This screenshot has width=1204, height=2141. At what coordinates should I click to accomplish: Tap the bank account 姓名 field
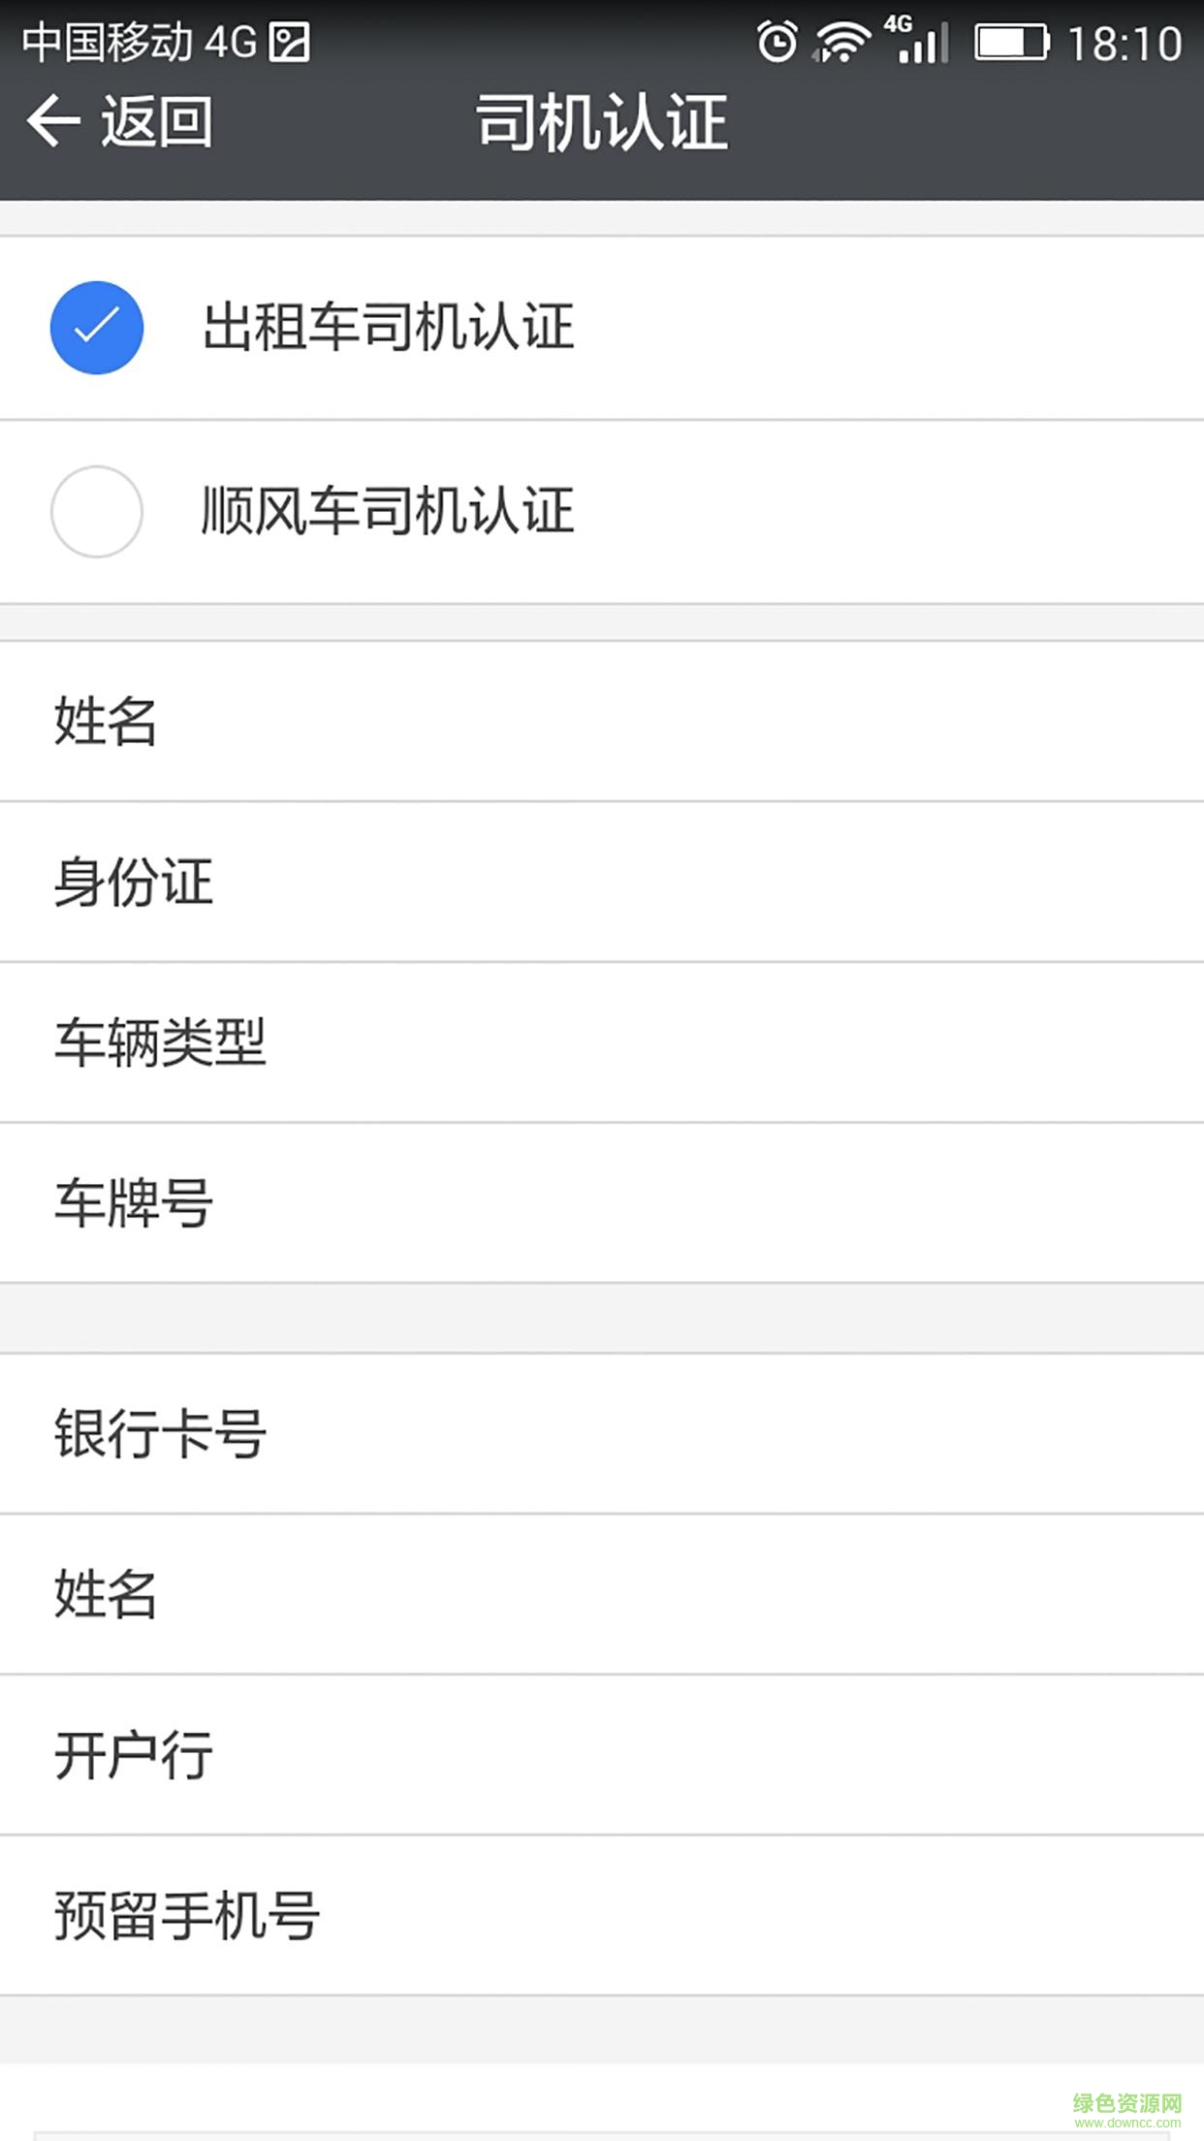pyautogui.click(x=601, y=1594)
